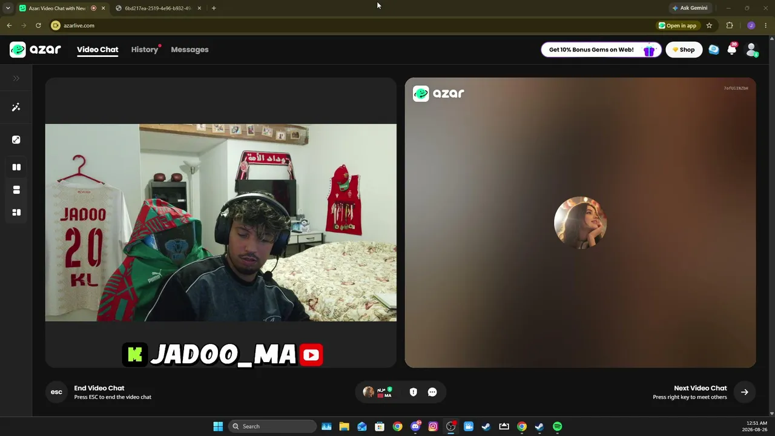Click the partner's circular profile photo

click(x=580, y=222)
